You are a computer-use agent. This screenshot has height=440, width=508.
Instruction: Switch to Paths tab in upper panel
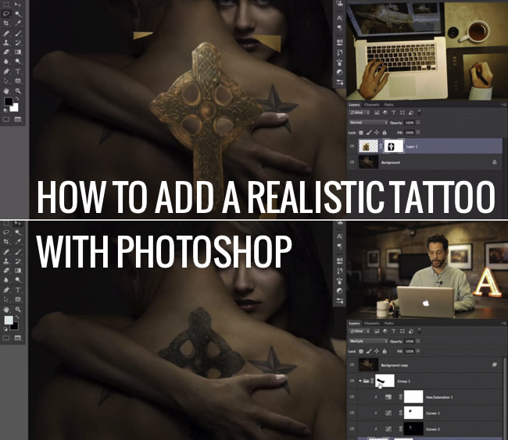point(388,105)
